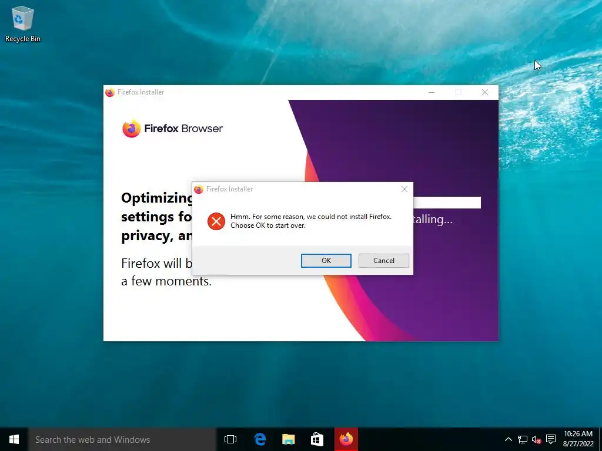602x451 pixels.
Task: Minimize the main Firefox Installer window
Action: (x=432, y=92)
